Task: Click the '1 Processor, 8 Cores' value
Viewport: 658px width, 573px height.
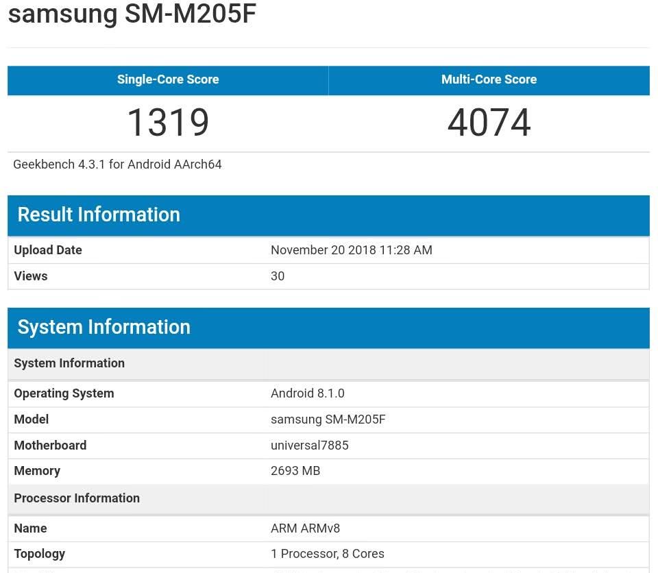Action: pyautogui.click(x=328, y=554)
